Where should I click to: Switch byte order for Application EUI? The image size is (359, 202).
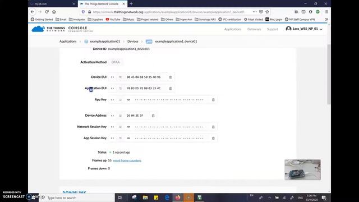[120, 89]
